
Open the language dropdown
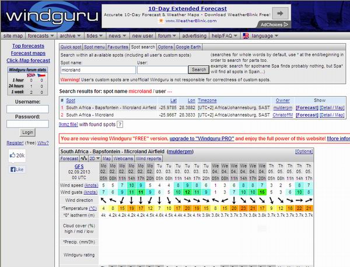click(x=265, y=36)
